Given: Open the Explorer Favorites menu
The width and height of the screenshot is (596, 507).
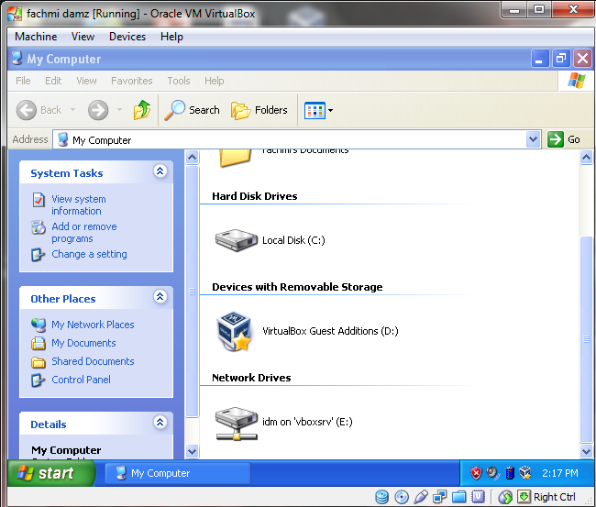Looking at the screenshot, I should coord(132,81).
